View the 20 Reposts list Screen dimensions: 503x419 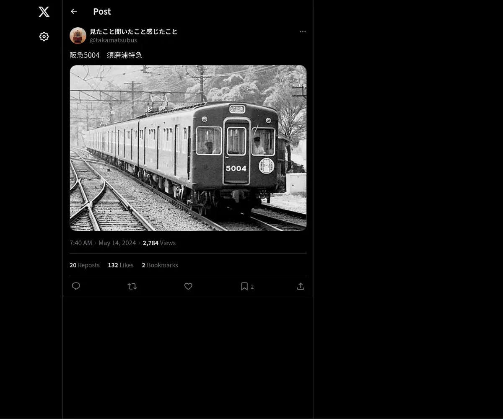point(84,265)
